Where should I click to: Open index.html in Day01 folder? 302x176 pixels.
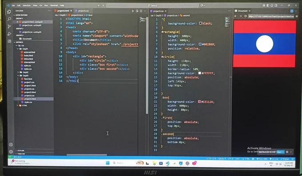point(28,56)
